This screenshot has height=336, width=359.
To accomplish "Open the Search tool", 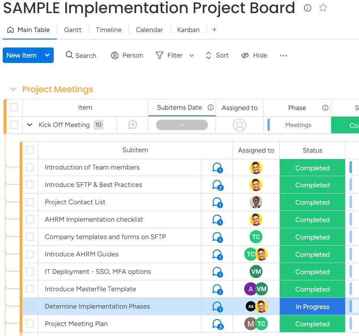I will [x=81, y=55].
